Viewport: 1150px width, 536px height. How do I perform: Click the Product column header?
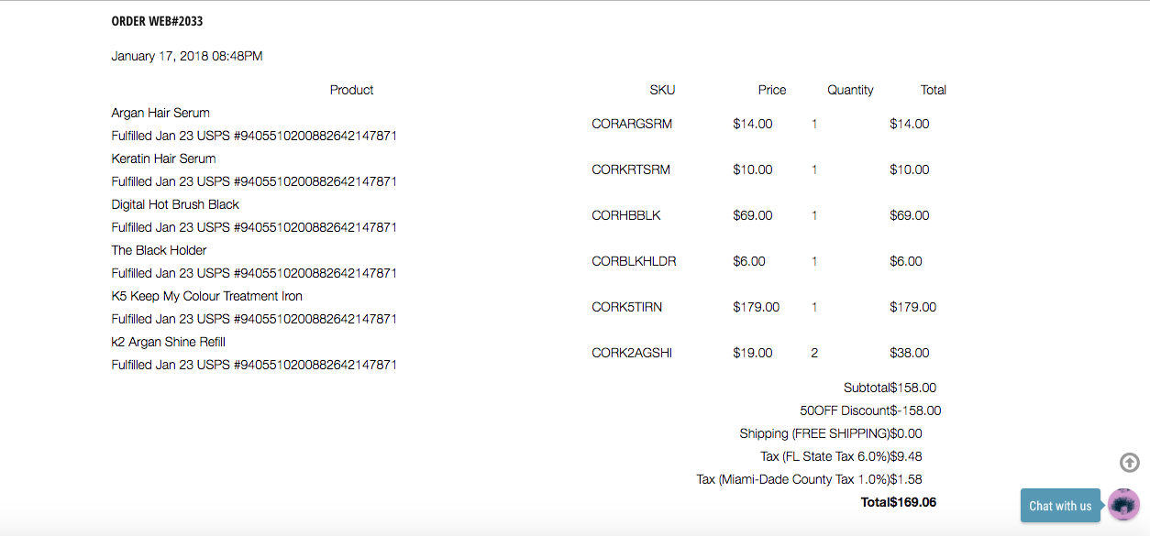point(351,90)
